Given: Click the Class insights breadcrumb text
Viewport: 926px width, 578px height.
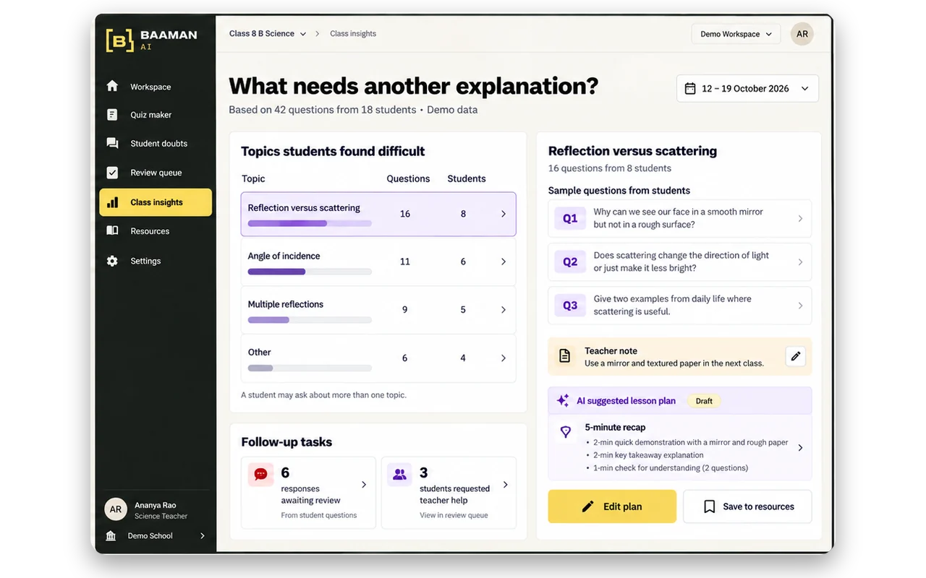Looking at the screenshot, I should pyautogui.click(x=353, y=33).
